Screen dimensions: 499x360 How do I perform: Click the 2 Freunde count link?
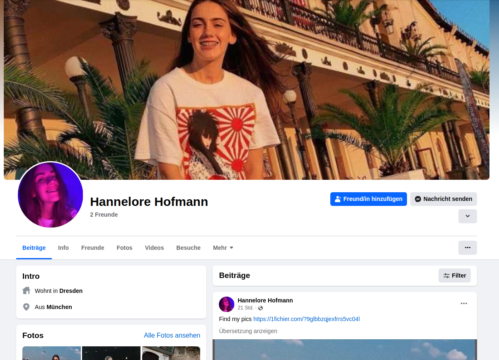tap(104, 215)
